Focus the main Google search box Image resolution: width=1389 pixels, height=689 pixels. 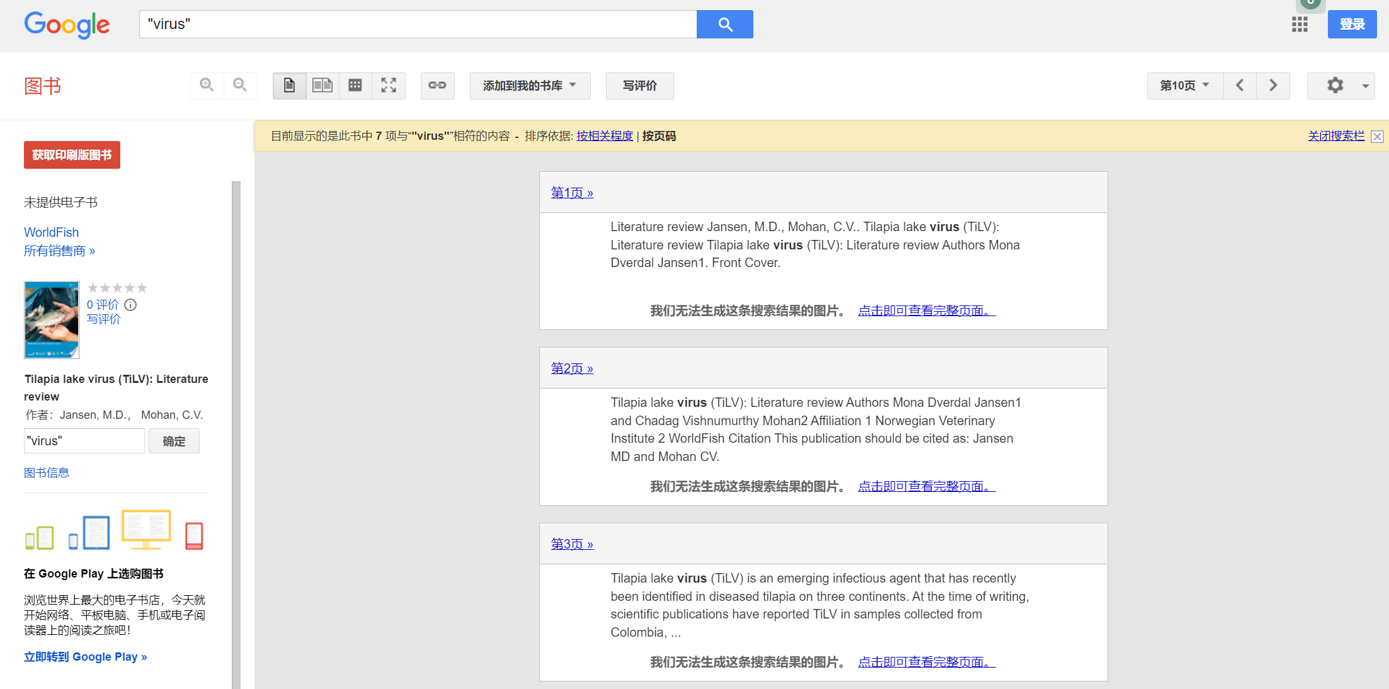point(418,24)
